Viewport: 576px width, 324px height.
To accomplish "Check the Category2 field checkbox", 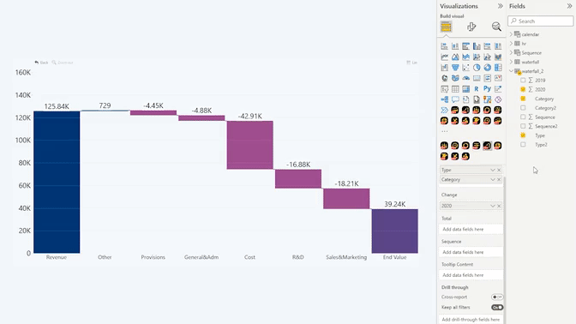I will pos(523,108).
